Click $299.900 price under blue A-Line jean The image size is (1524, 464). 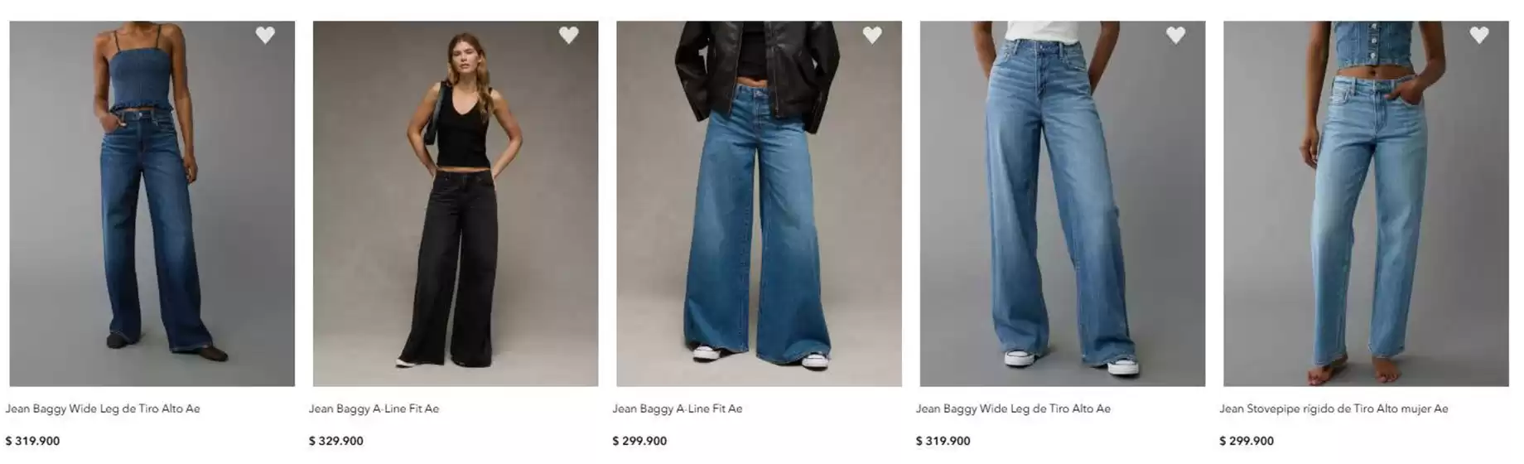639,441
